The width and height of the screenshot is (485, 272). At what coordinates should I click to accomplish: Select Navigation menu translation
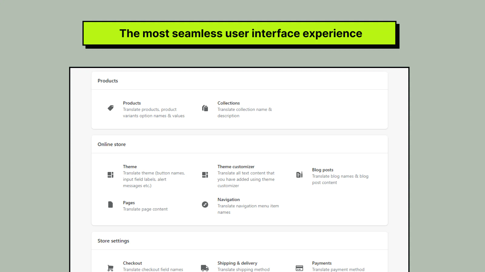(229, 199)
